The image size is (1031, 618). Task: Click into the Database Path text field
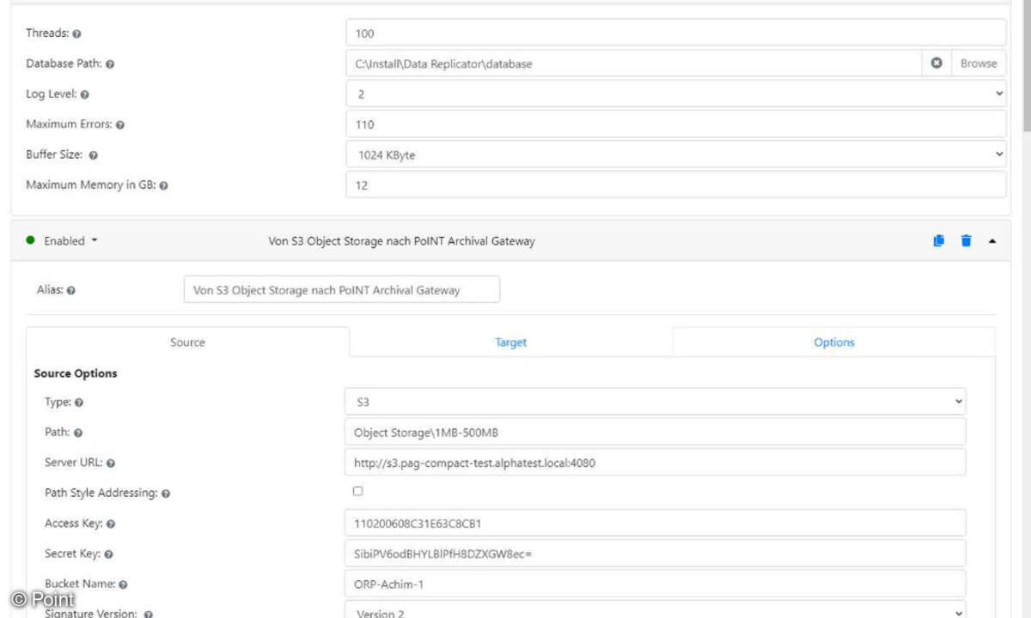[x=634, y=63]
